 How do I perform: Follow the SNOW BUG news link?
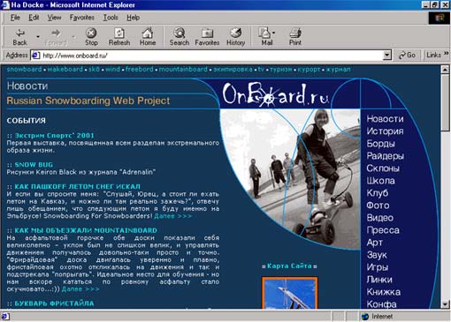pos(34,165)
